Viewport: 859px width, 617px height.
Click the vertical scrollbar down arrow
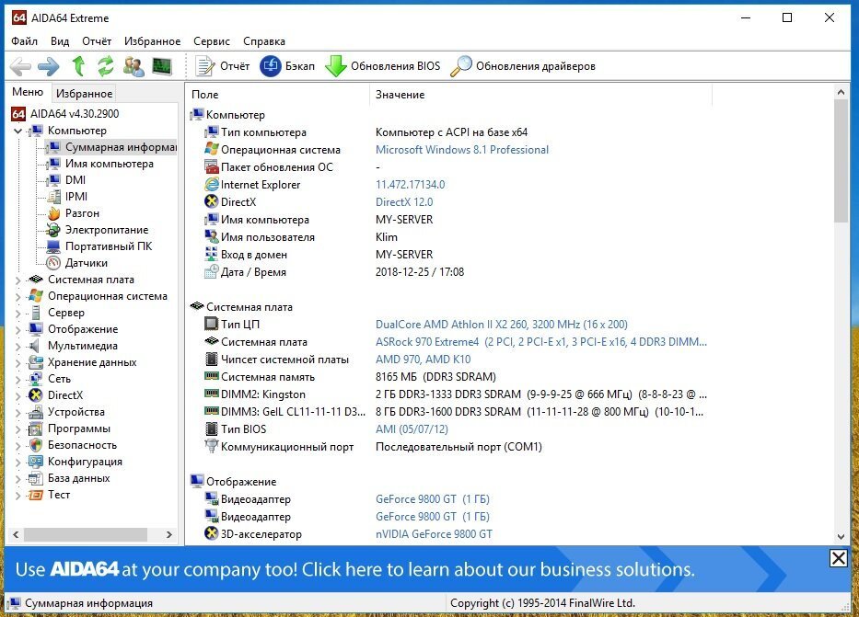(x=841, y=537)
